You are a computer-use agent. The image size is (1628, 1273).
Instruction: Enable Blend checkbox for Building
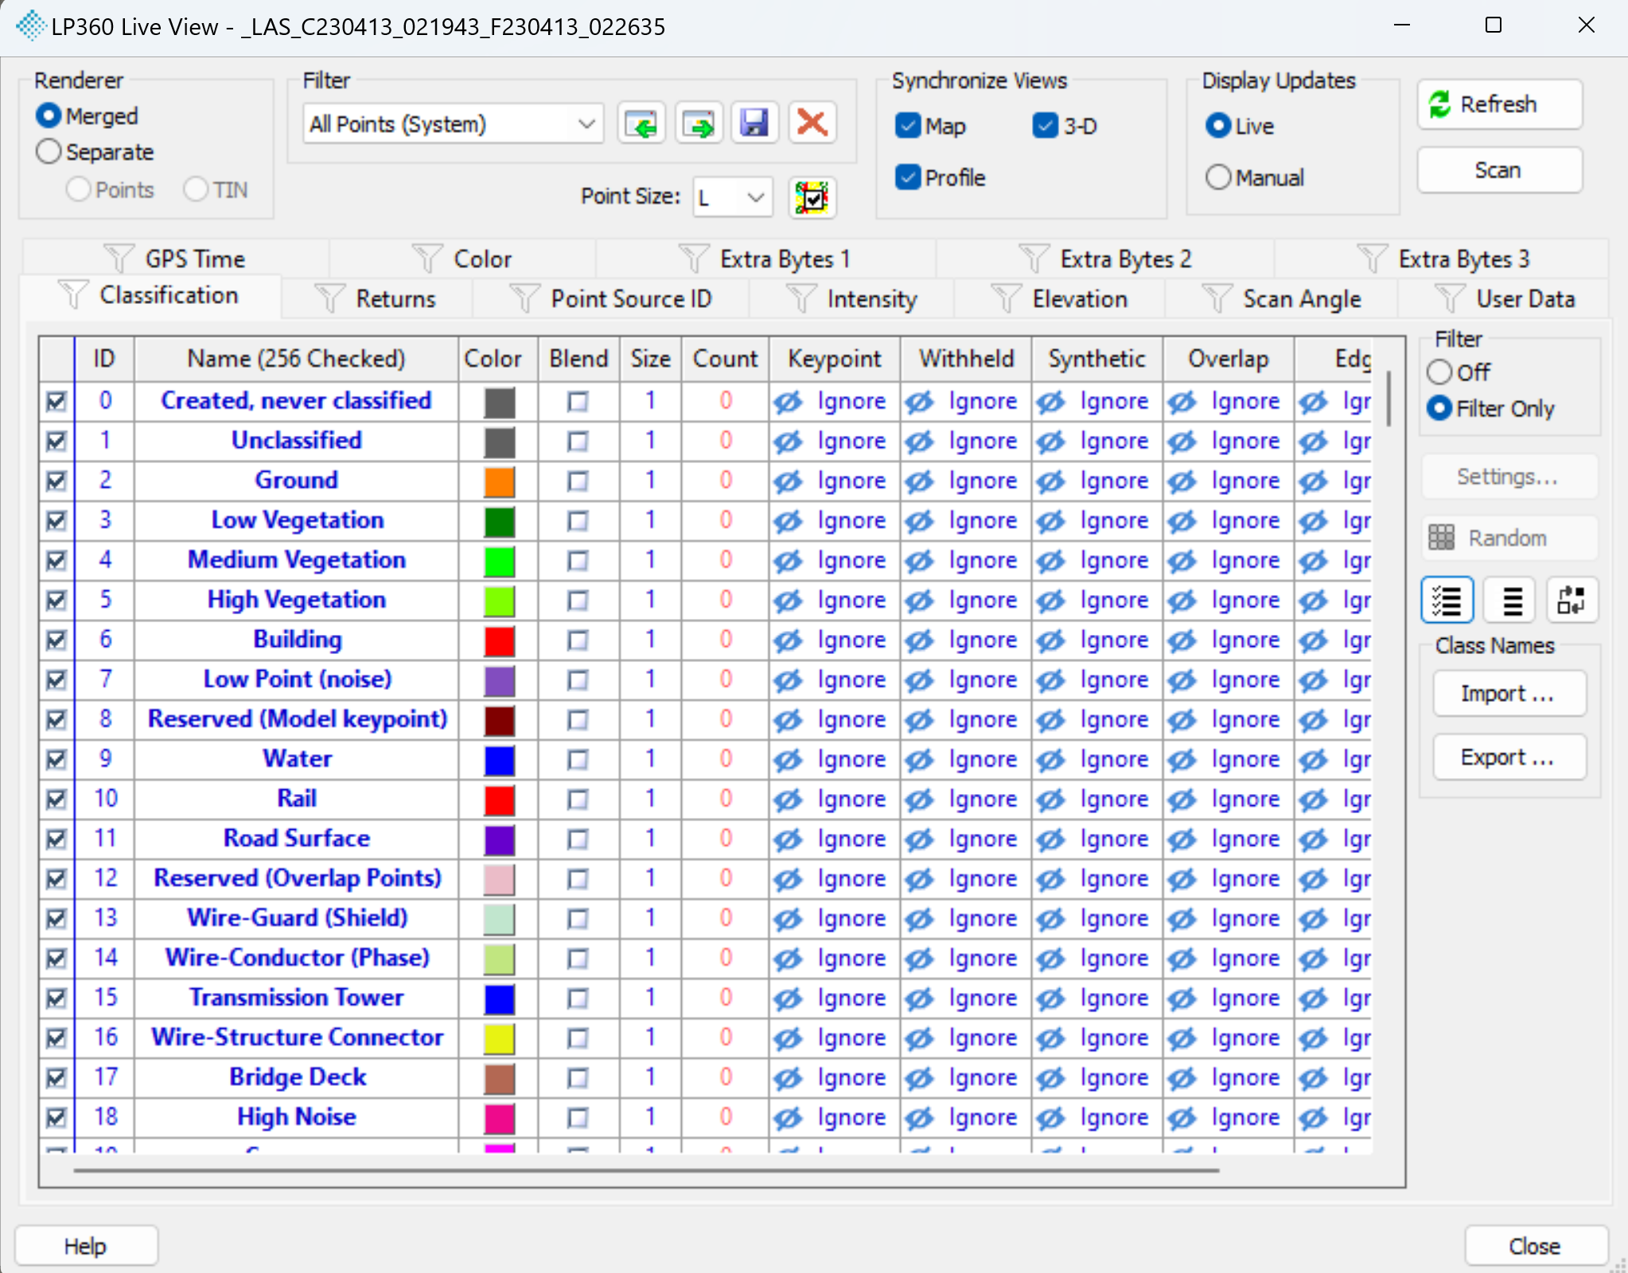tap(578, 640)
